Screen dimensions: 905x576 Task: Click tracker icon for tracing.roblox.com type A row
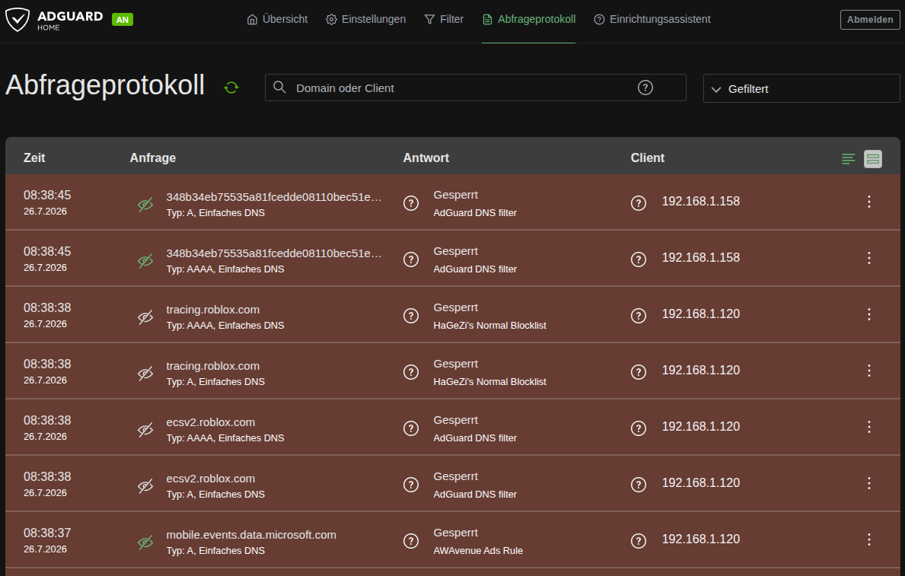pos(145,374)
